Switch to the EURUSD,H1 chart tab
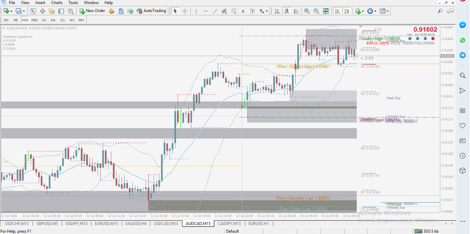Screen dimensions: 470x234 [259, 224]
